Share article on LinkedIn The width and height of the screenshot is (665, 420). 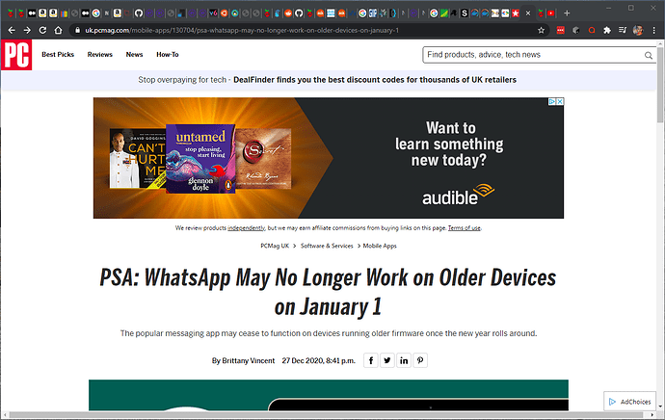pos(404,360)
